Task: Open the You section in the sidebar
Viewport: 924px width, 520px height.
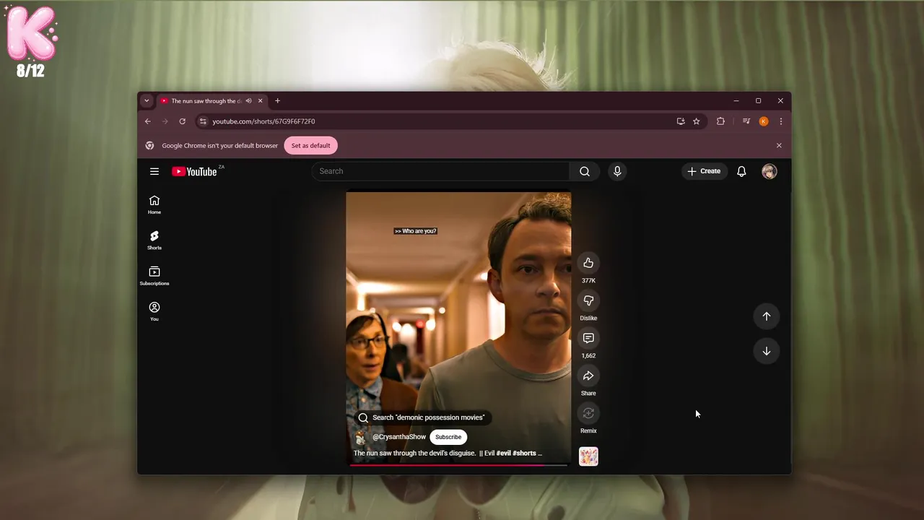Action: coord(154,311)
